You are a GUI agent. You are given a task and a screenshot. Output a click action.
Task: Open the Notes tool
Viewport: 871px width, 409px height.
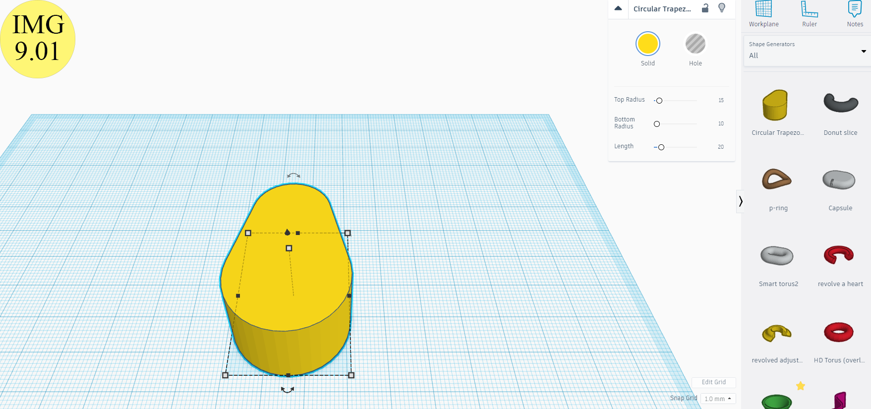pyautogui.click(x=855, y=13)
